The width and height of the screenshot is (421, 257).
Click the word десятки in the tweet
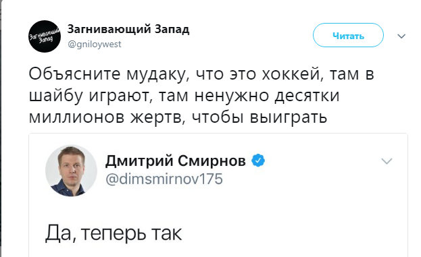point(307,96)
